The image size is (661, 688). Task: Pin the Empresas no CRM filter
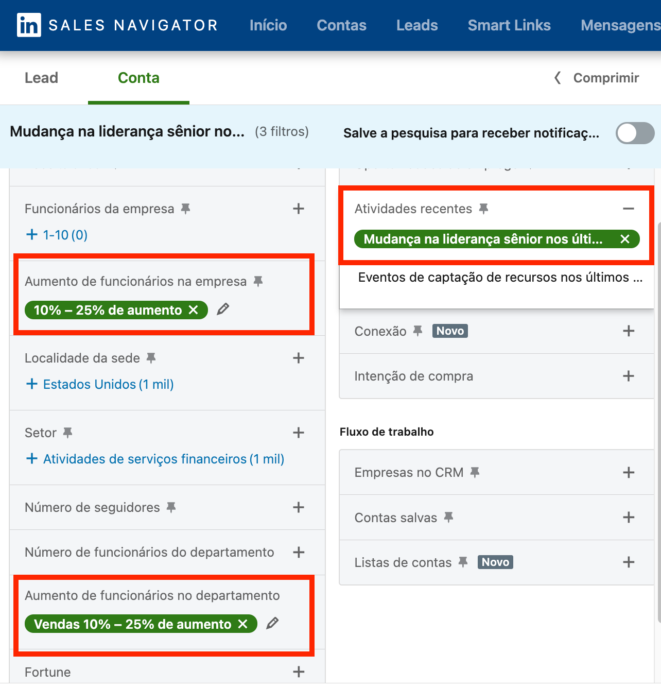point(475,472)
